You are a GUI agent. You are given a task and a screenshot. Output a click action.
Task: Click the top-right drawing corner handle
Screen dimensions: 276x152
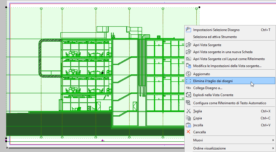pos(199,7)
